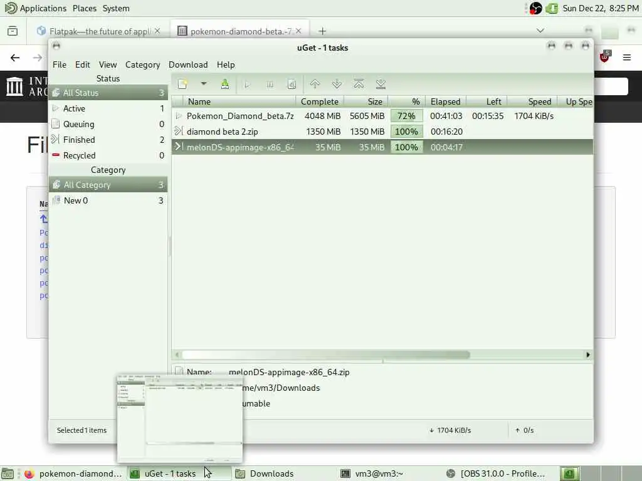Switch to the pokemon-diamond browser taskbar button
Screen dimensions: 642x481
(x=74, y=473)
